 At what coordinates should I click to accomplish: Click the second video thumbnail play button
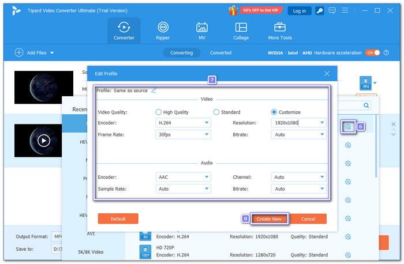coord(43,140)
